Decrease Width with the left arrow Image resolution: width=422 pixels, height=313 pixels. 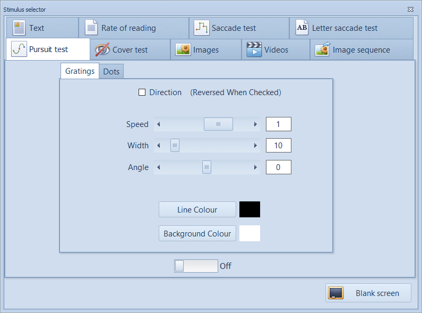[x=158, y=146]
